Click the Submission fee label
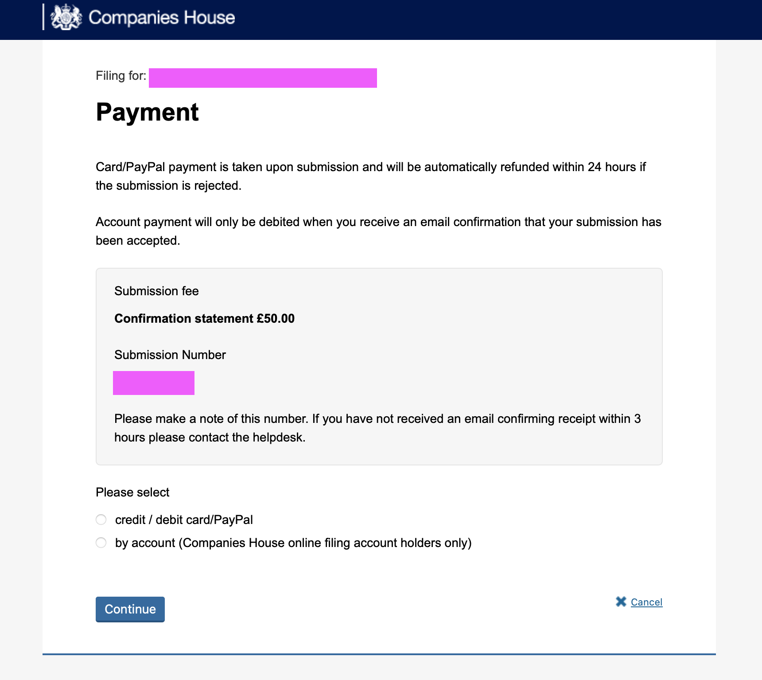This screenshot has height=680, width=762. coord(156,291)
